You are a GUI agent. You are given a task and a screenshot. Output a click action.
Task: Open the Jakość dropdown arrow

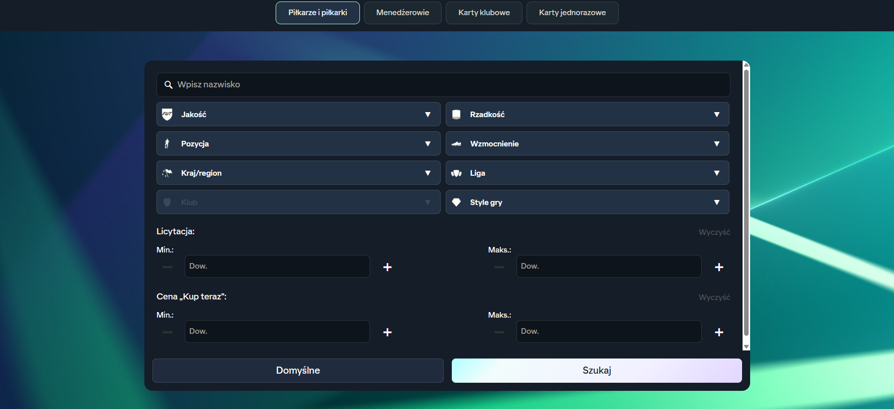pyautogui.click(x=428, y=115)
